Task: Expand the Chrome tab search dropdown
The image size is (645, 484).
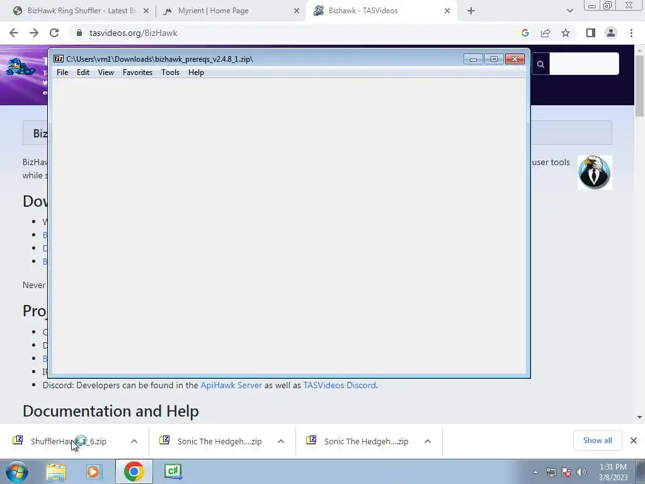Action: pos(569,11)
